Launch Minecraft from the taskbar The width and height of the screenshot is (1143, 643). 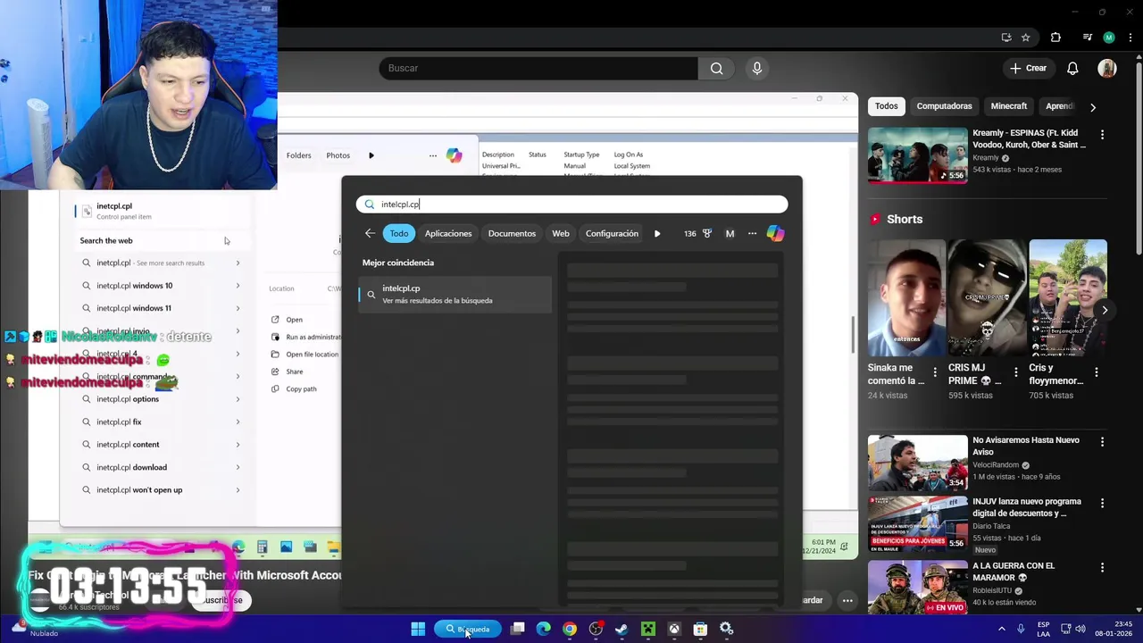(647, 629)
